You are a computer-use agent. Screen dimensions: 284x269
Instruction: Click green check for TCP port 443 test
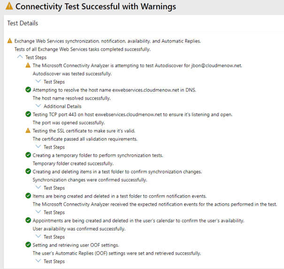28,114
